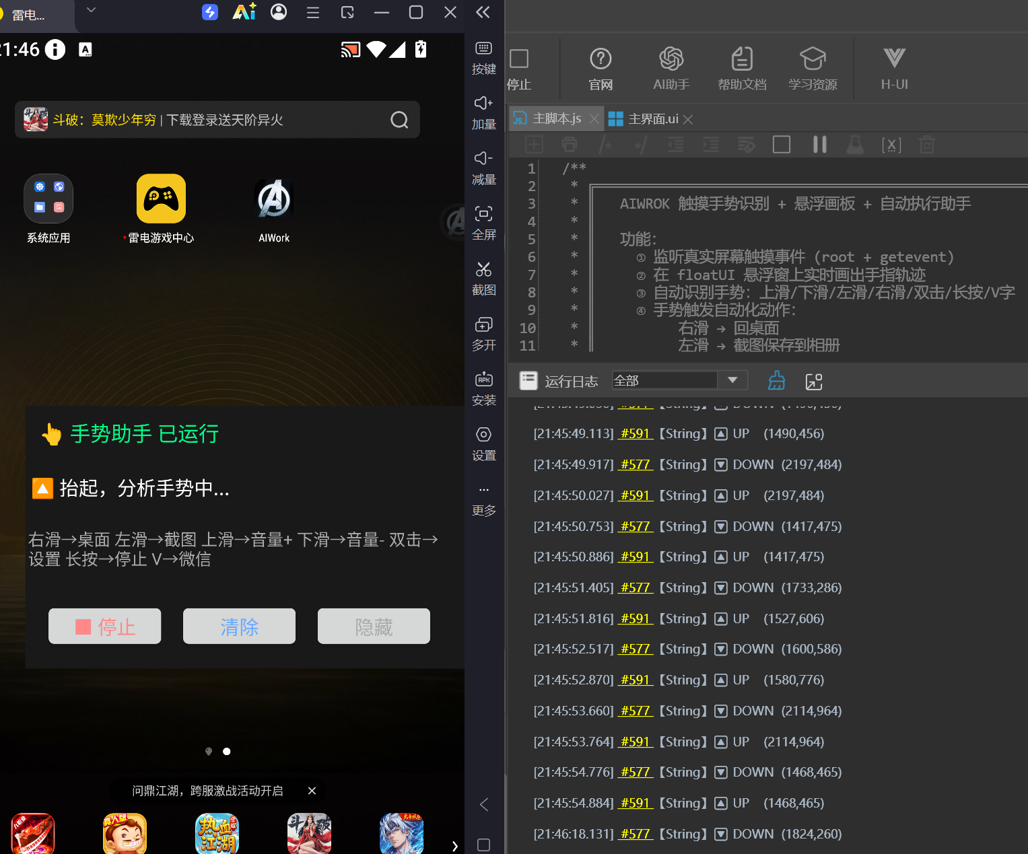Click the Android back arrow in emulator sidebar
The image size is (1028, 854).
(x=483, y=805)
